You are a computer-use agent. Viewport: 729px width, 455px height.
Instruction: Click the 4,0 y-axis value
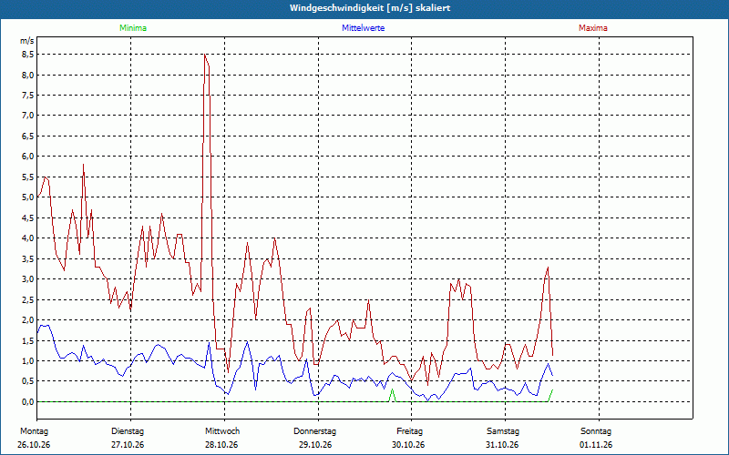(28, 238)
